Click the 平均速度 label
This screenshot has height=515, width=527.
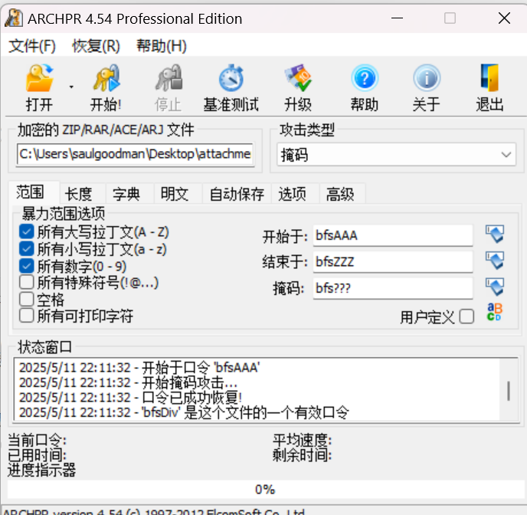click(x=302, y=441)
